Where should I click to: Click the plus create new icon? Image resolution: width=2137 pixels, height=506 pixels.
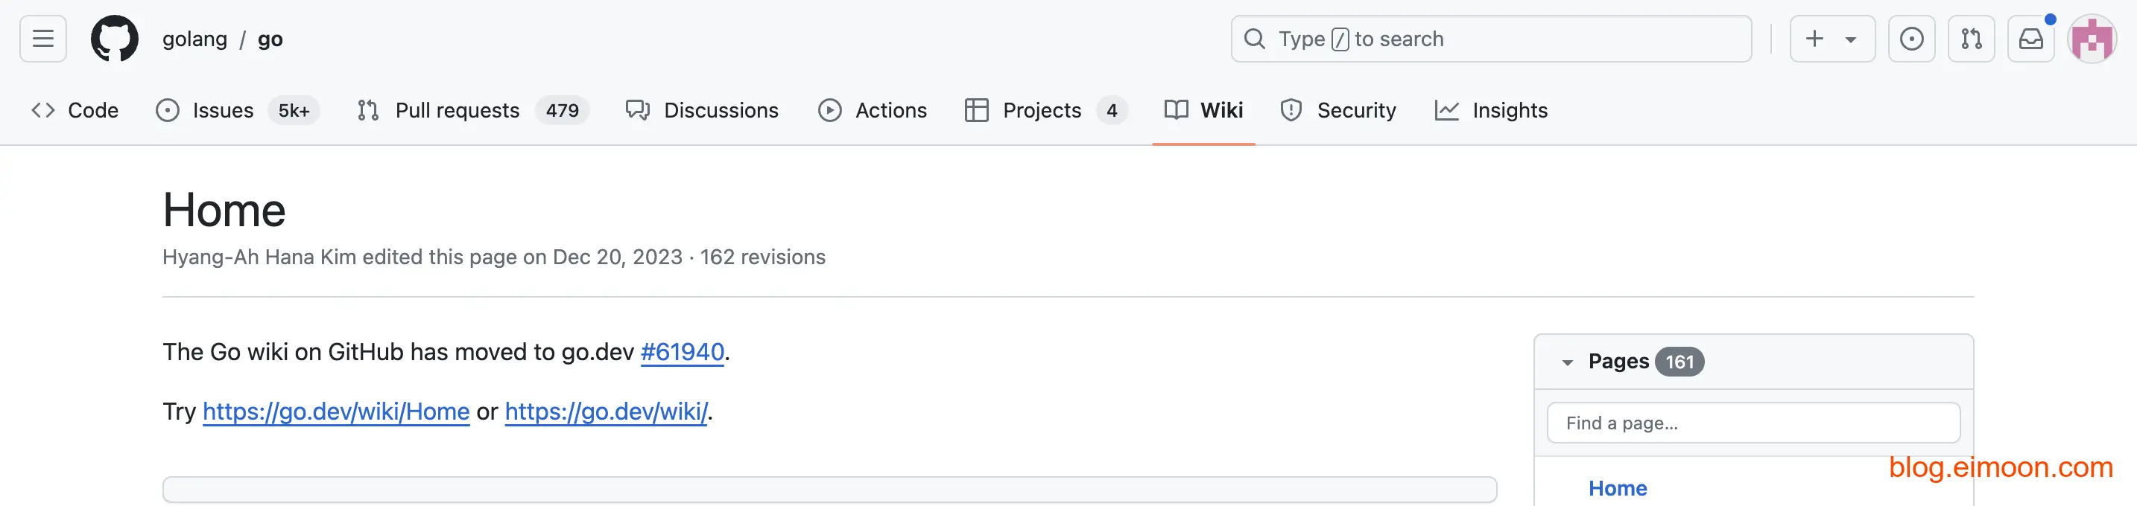(x=1814, y=39)
